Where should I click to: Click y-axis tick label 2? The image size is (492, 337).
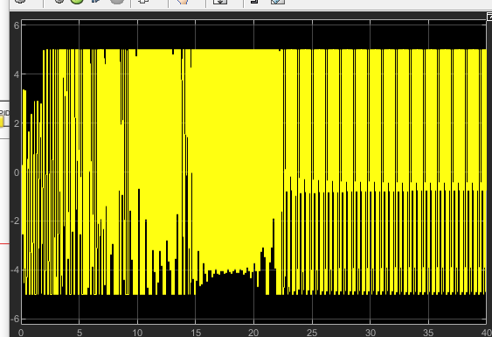[x=17, y=123]
